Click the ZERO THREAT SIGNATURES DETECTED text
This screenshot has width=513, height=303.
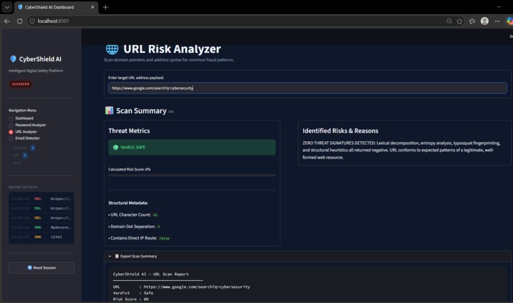[339, 143]
